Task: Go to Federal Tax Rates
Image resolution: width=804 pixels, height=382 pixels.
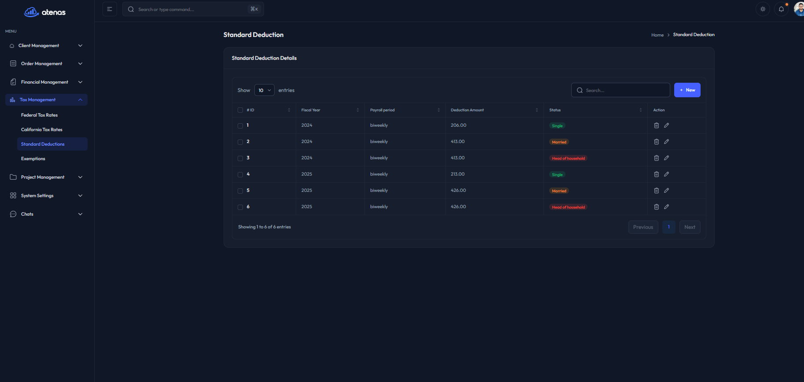Action: click(39, 115)
